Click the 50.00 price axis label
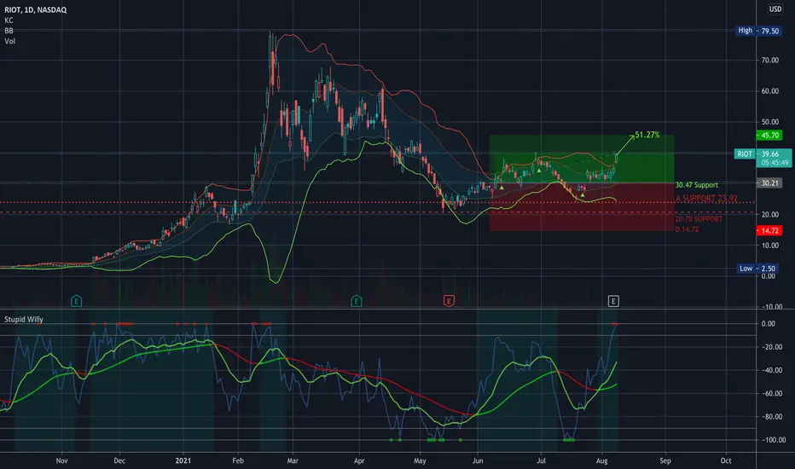Screen dimensions: 795x469 769,122
